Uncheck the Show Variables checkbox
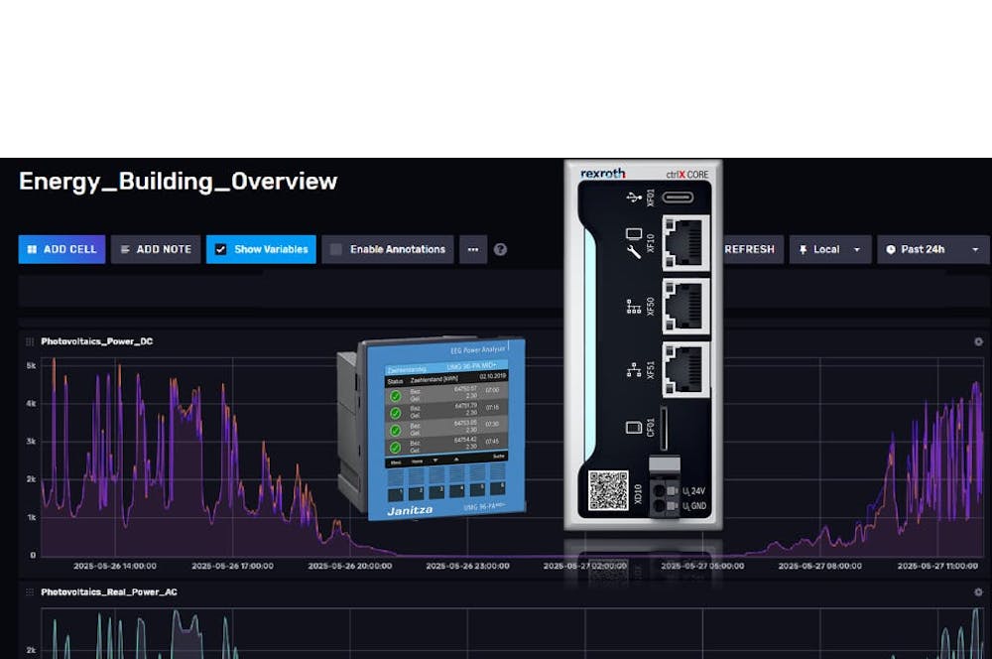 coord(220,249)
